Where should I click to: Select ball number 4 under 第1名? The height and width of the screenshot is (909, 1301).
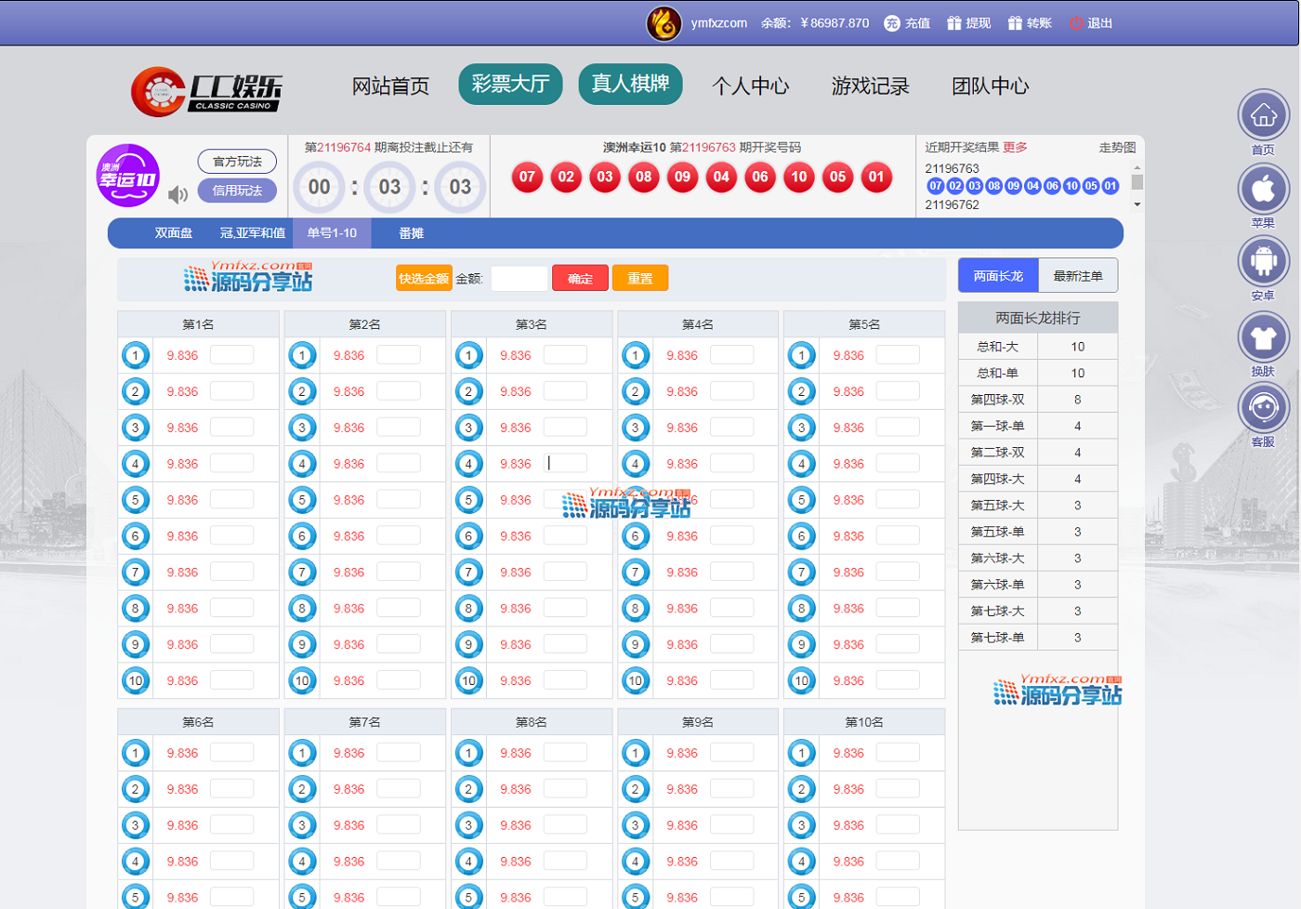click(x=136, y=464)
